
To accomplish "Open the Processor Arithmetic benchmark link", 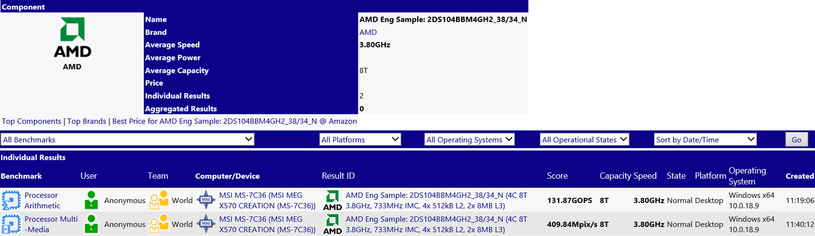I will click(x=43, y=200).
